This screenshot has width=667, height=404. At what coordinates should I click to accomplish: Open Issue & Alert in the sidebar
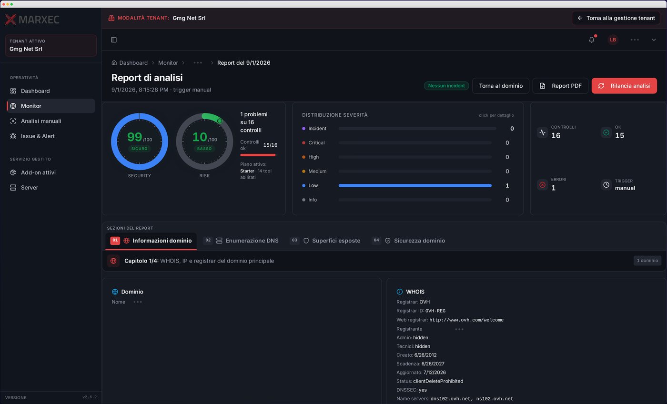pyautogui.click(x=51, y=136)
